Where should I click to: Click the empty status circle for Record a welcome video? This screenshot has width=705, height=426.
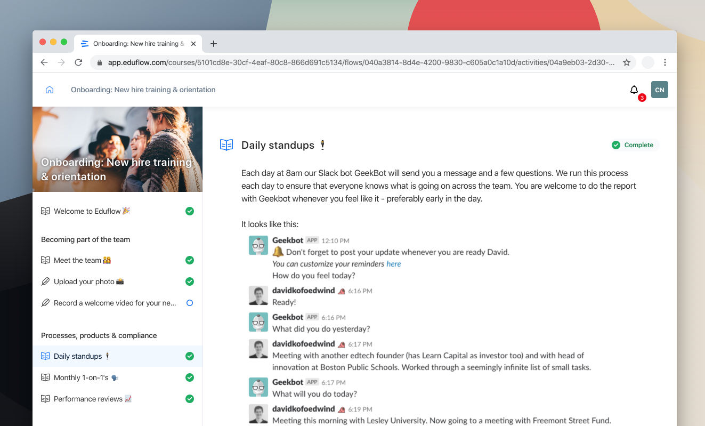coord(189,303)
